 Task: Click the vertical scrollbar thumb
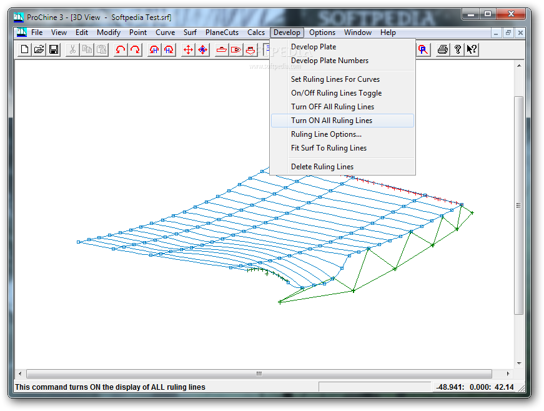519,205
